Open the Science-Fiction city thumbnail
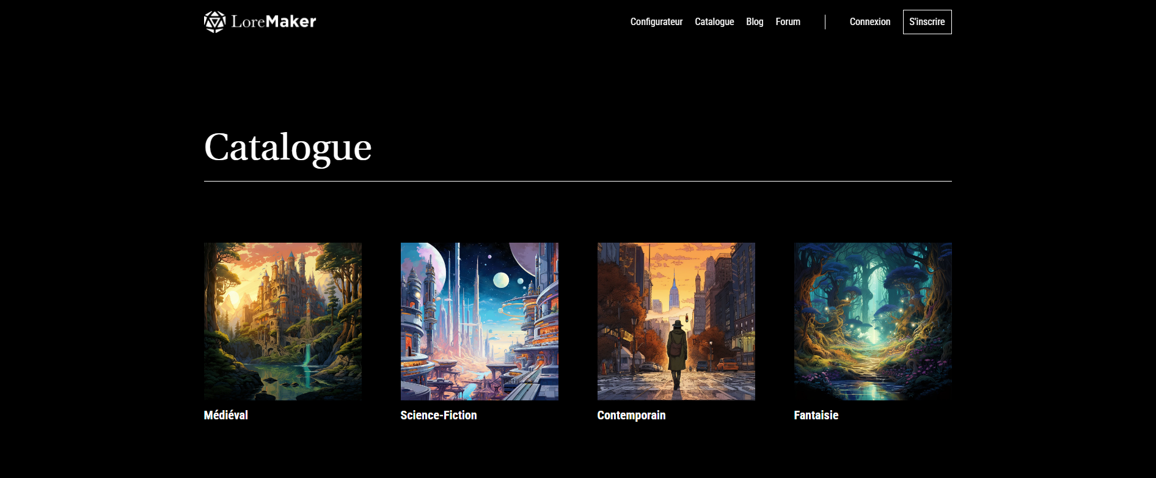 (480, 322)
